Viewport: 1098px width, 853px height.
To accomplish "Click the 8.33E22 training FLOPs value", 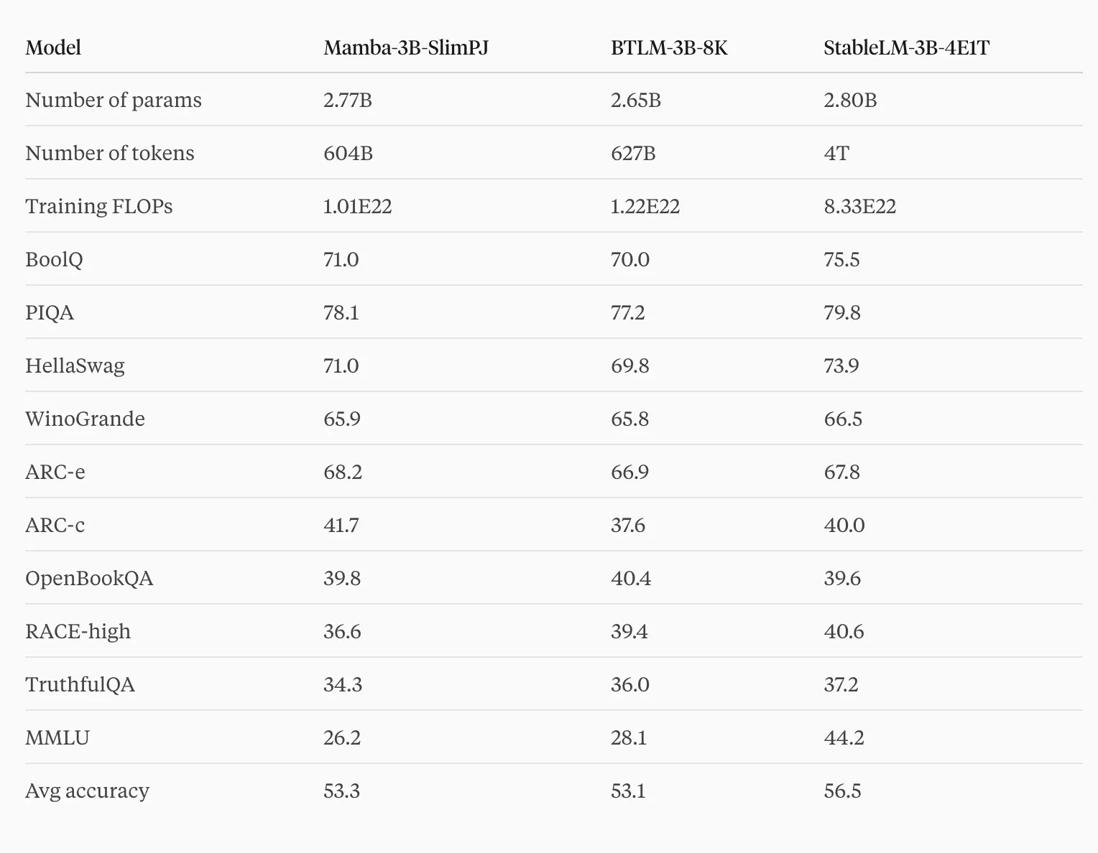I will [x=859, y=207].
